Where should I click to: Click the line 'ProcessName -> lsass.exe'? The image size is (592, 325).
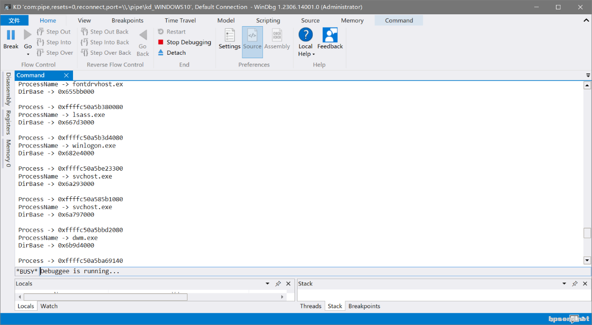pos(62,115)
